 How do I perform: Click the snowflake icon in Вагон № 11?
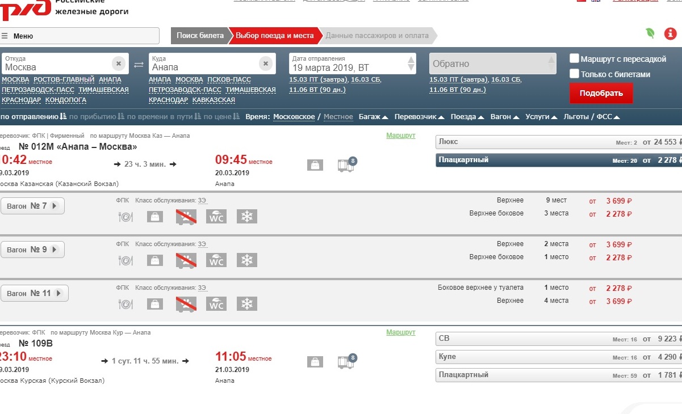pos(247,304)
